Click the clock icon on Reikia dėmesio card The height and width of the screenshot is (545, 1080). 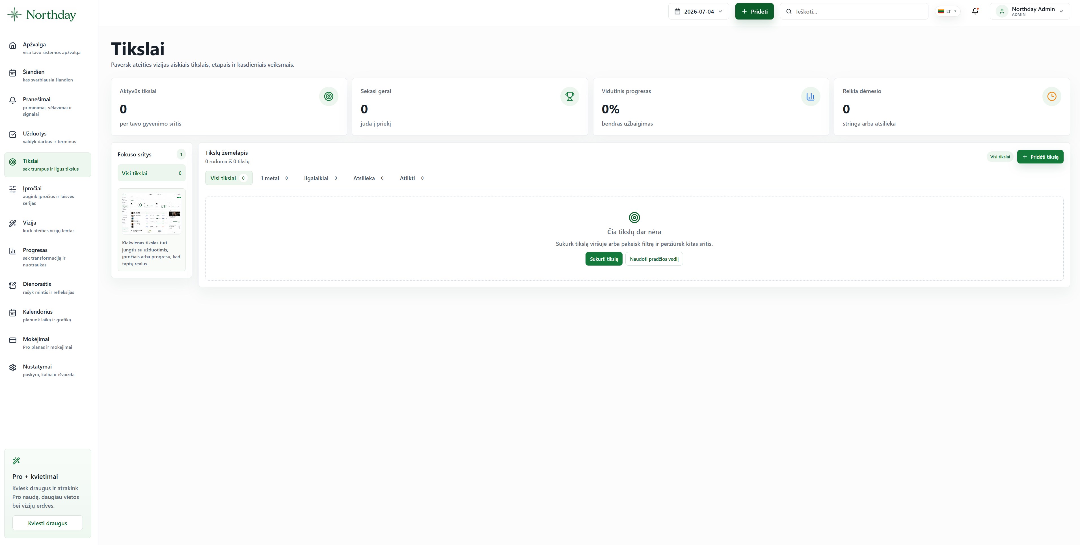[x=1051, y=96]
